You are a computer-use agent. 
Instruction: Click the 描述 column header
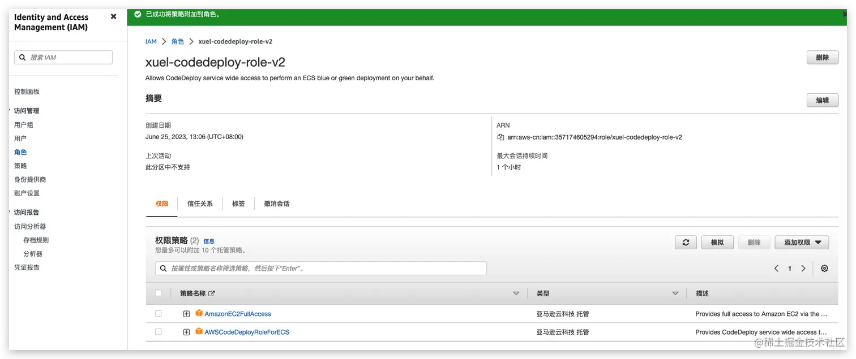(x=702, y=293)
